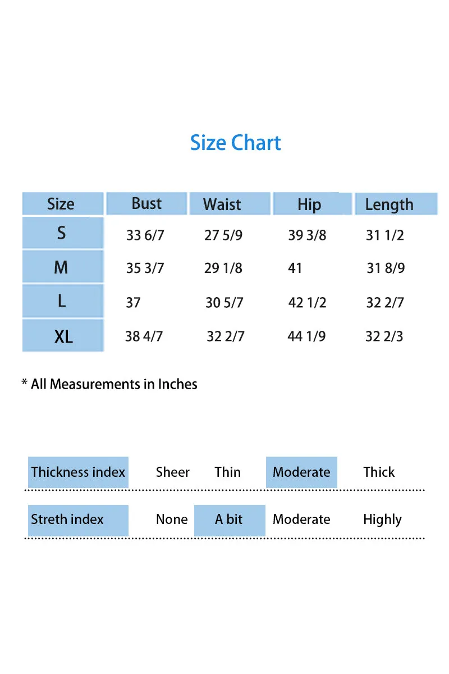Select the Bust column header
This screenshot has height=674, width=449.
click(x=146, y=203)
